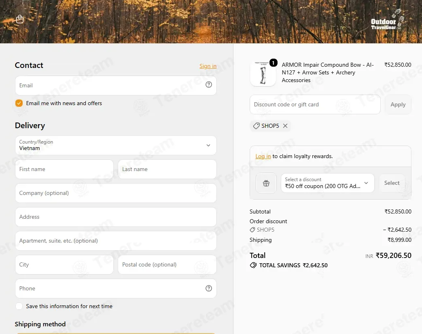The height and width of the screenshot is (334, 422).
Task: Click the item quantity badge showing 1
Action: point(273,63)
